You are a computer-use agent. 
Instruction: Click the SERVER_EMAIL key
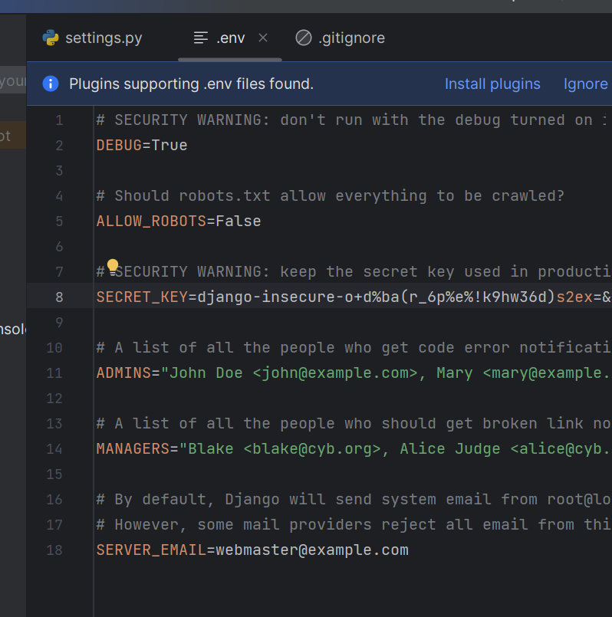[x=151, y=550]
